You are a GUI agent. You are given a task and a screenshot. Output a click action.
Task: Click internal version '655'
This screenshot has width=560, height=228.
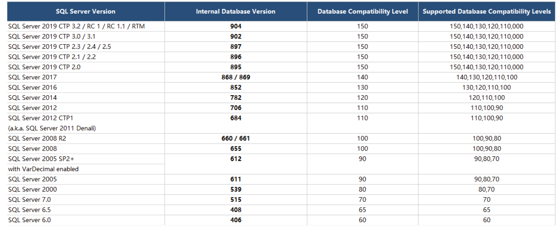236,149
